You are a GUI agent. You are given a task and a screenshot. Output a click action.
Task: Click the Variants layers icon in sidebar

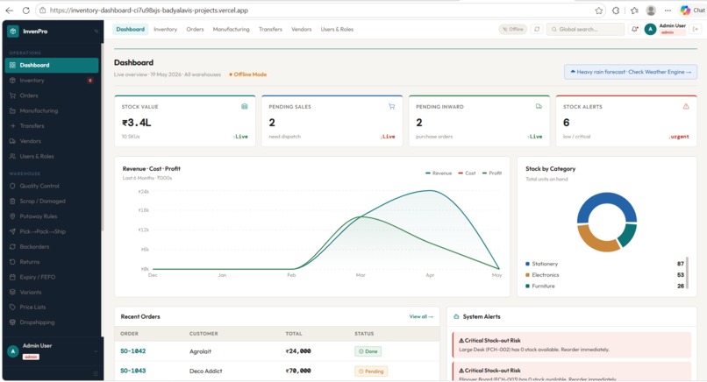coord(12,293)
